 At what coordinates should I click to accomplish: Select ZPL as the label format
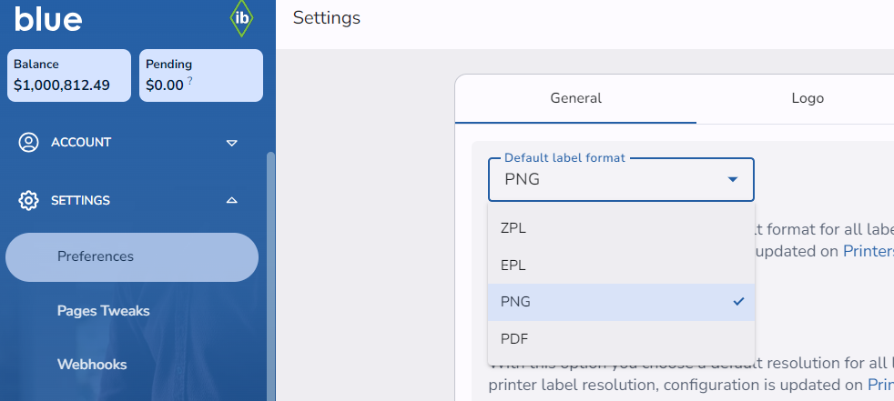coord(513,228)
